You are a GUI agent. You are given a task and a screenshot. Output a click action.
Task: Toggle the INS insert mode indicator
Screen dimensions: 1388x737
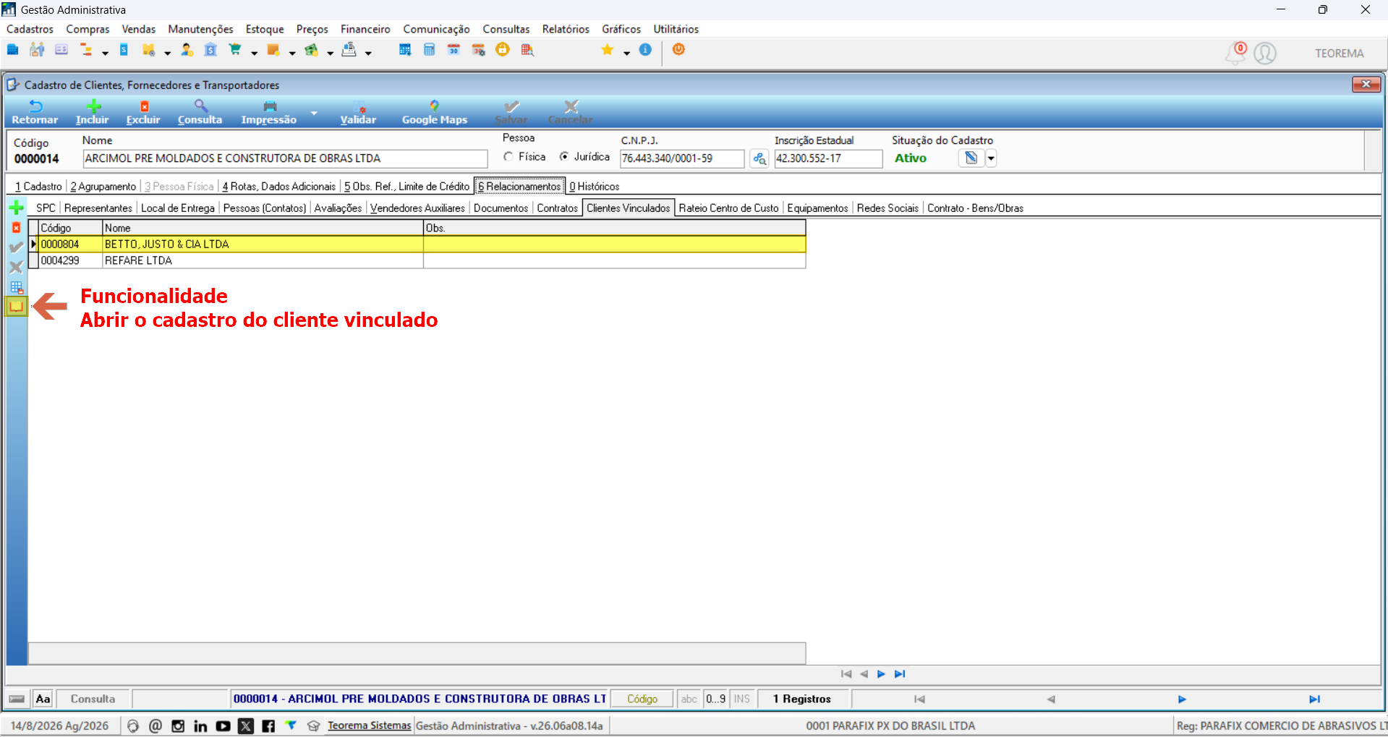[x=742, y=699]
